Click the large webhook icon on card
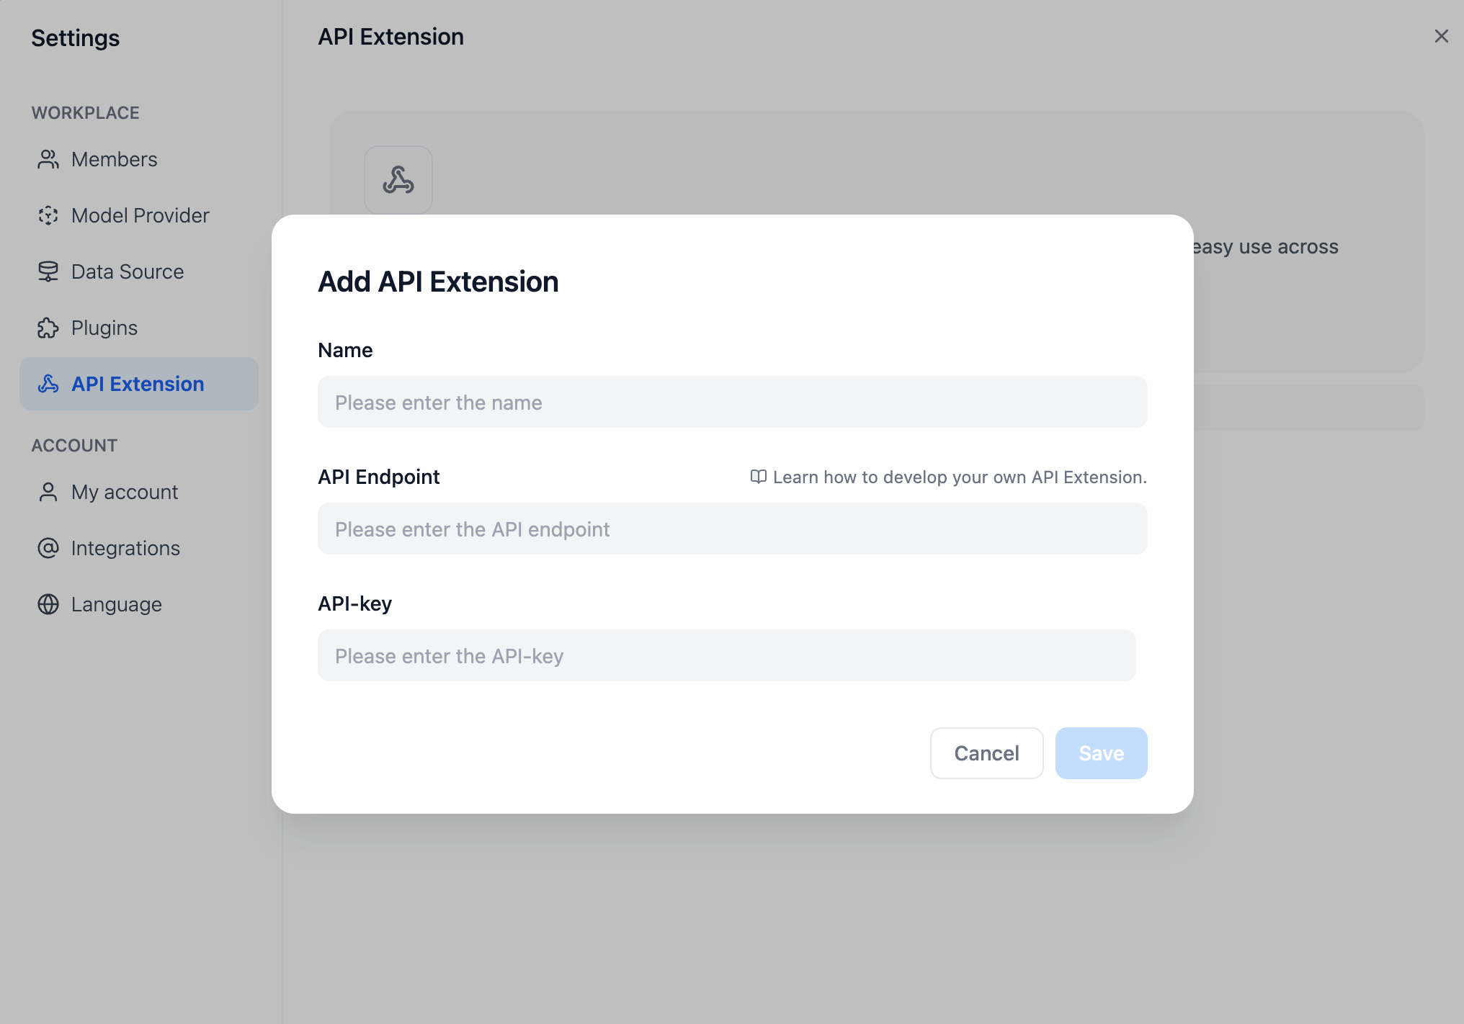 [x=398, y=180]
